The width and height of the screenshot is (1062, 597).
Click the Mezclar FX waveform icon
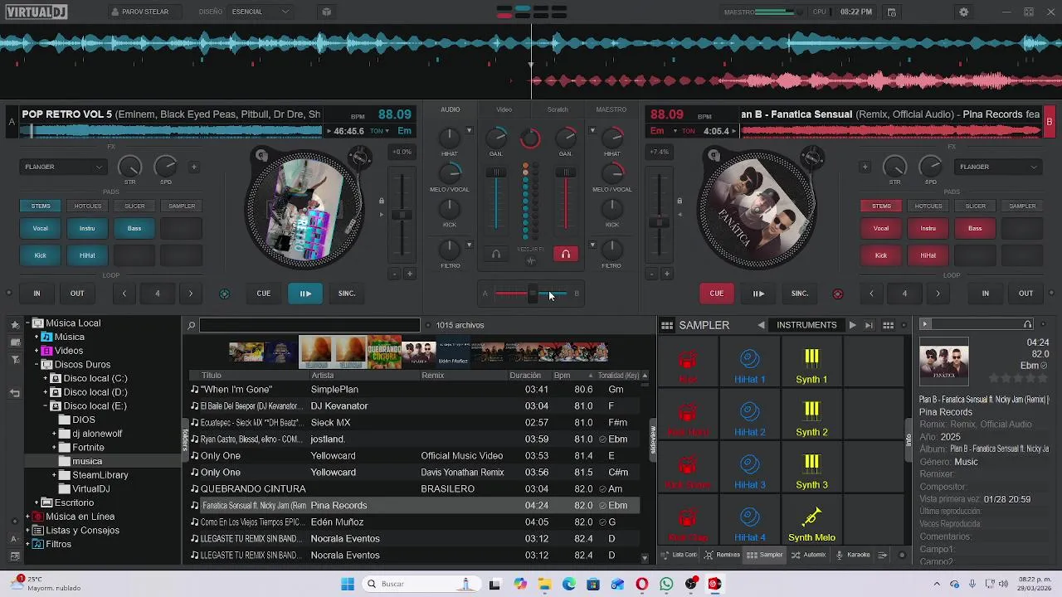point(531,261)
